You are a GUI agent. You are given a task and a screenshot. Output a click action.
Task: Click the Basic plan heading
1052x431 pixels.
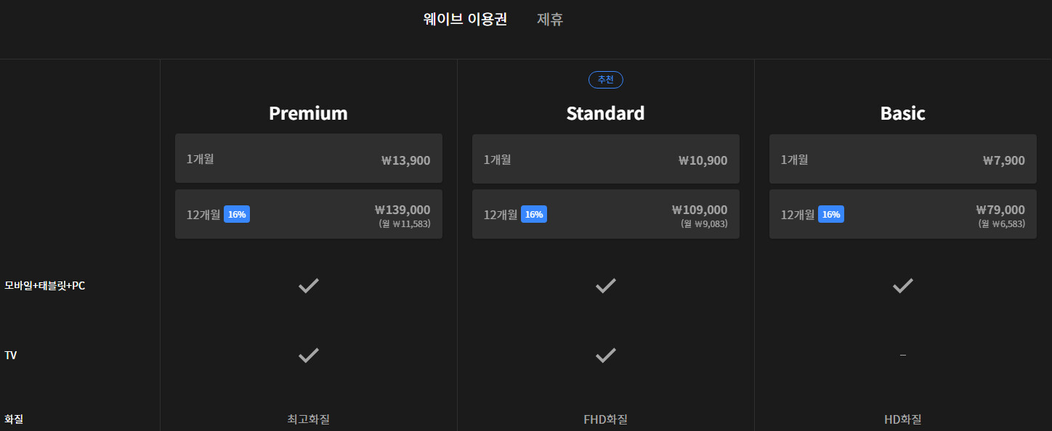click(902, 113)
